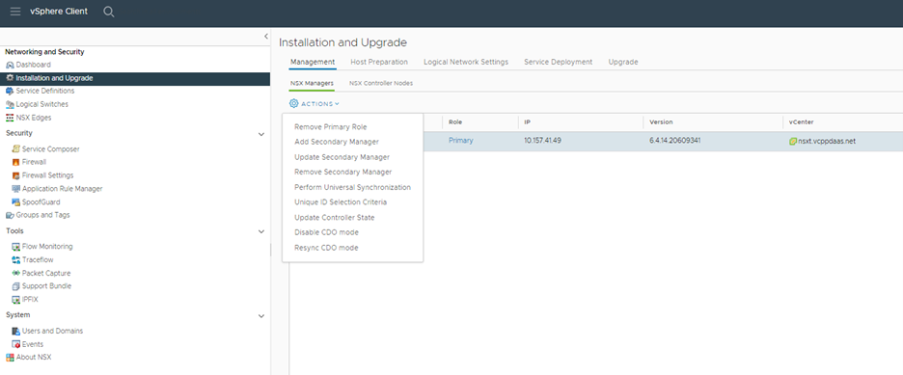This screenshot has height=375, width=903.
Task: Click the Primary role link
Action: point(461,141)
